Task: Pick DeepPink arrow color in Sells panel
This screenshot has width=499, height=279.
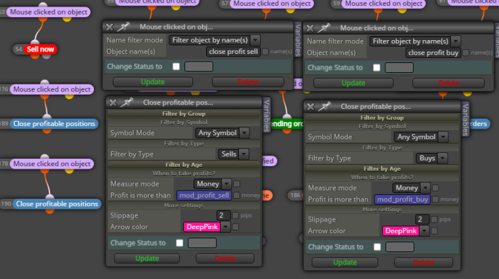Action: (202, 227)
